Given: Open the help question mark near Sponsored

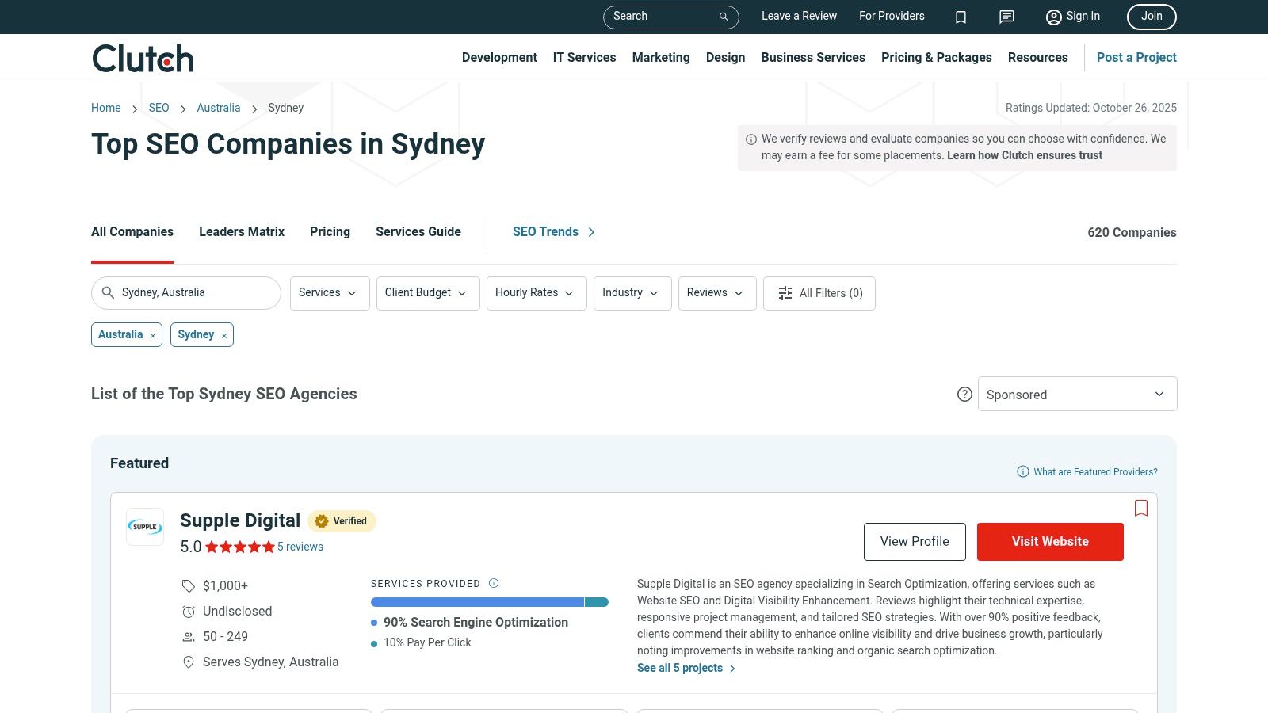Looking at the screenshot, I should tap(964, 394).
